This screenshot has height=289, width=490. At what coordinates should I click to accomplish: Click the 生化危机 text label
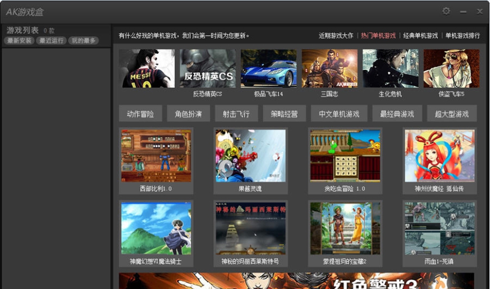(390, 94)
